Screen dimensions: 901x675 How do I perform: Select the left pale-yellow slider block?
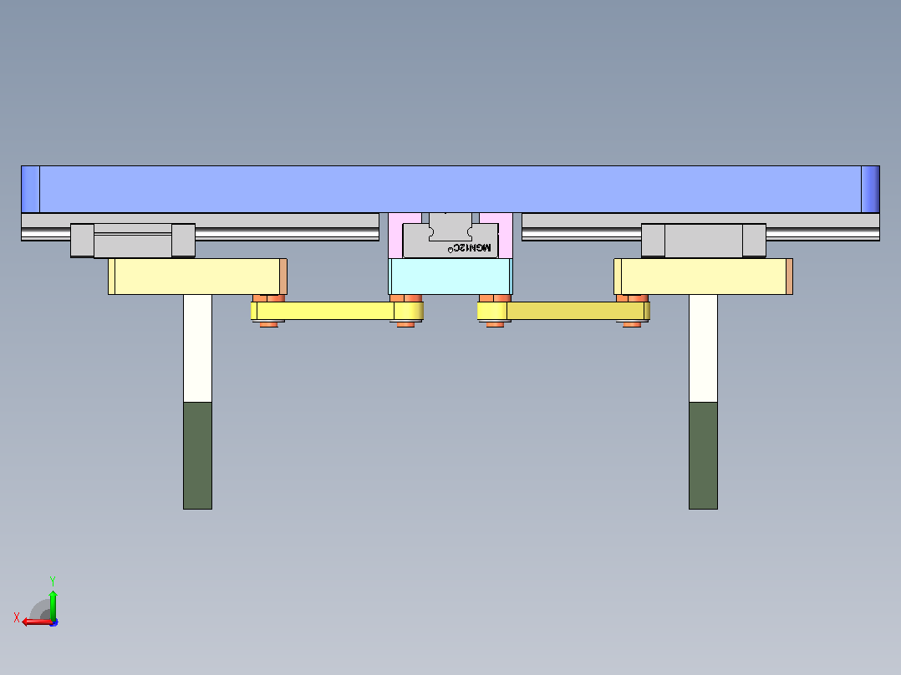197,277
